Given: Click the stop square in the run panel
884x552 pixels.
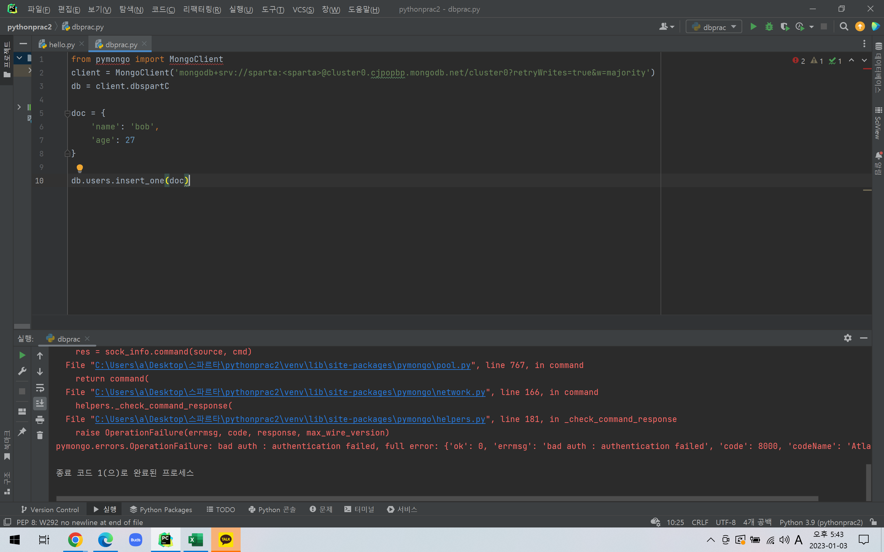Looking at the screenshot, I should coord(22,391).
